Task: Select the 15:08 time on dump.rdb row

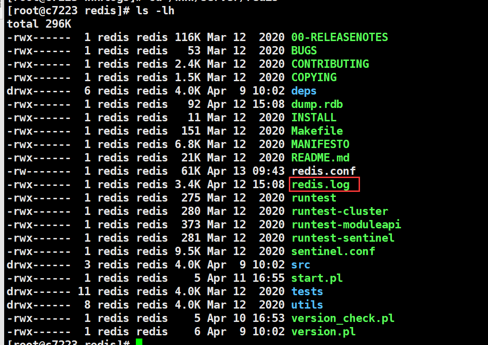Action: click(268, 104)
